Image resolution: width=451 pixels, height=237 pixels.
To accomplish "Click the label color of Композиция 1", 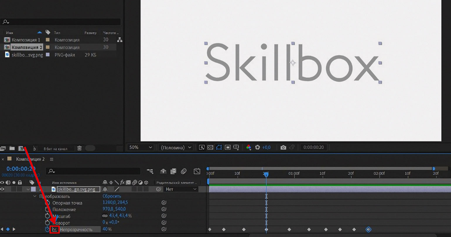I will tap(48, 40).
